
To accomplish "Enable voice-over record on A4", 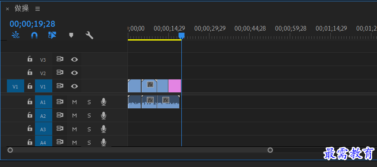I will click(104, 142).
